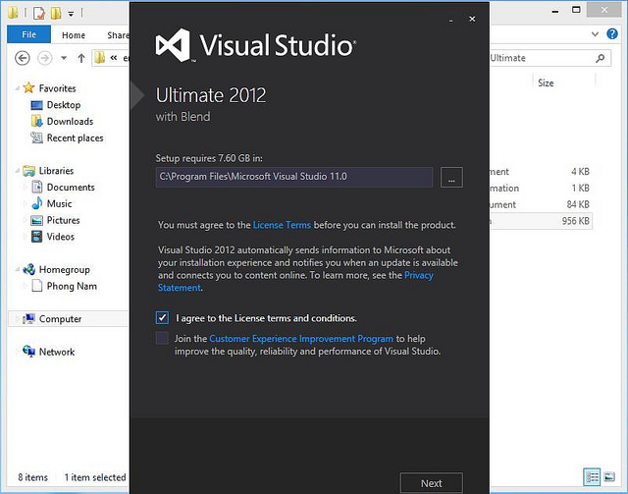This screenshot has height=494, width=628.
Task: Click the Properties icon in quick access toolbar
Action: point(39,13)
